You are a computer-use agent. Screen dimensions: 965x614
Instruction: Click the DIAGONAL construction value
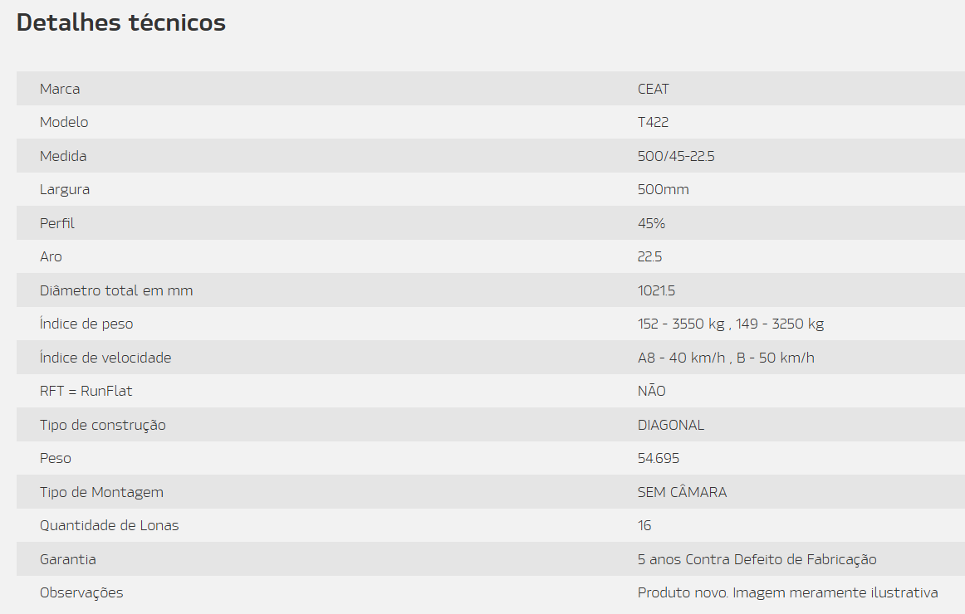coord(671,425)
